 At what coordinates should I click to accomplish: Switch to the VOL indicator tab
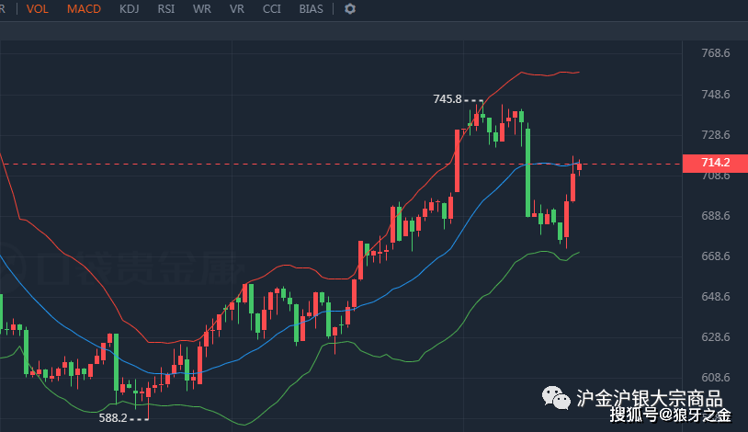tap(37, 9)
